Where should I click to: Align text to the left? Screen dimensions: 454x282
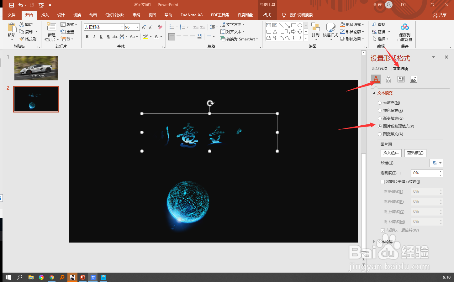[172, 37]
